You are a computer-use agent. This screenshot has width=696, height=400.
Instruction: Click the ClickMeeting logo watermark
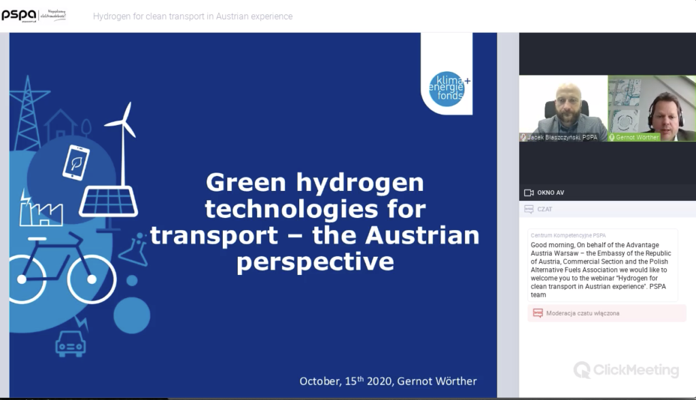[626, 370]
